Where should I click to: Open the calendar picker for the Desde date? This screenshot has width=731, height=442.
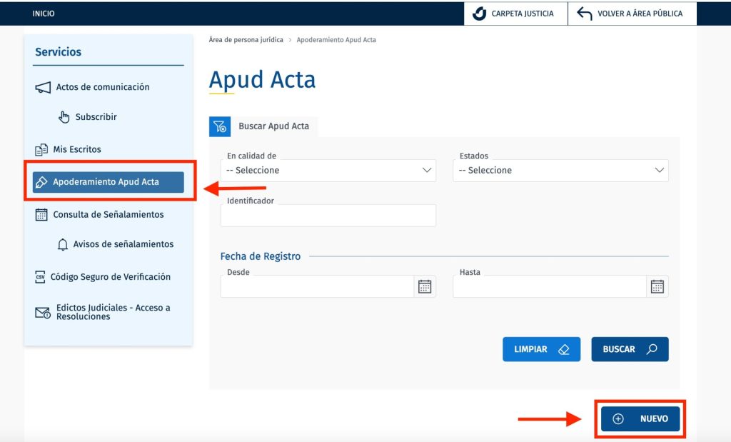pyautogui.click(x=425, y=286)
